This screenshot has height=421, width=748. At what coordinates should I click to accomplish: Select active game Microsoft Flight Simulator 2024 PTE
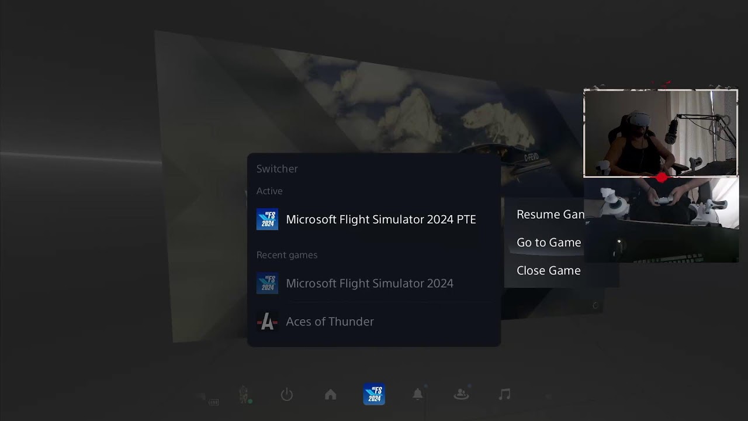coord(374,219)
